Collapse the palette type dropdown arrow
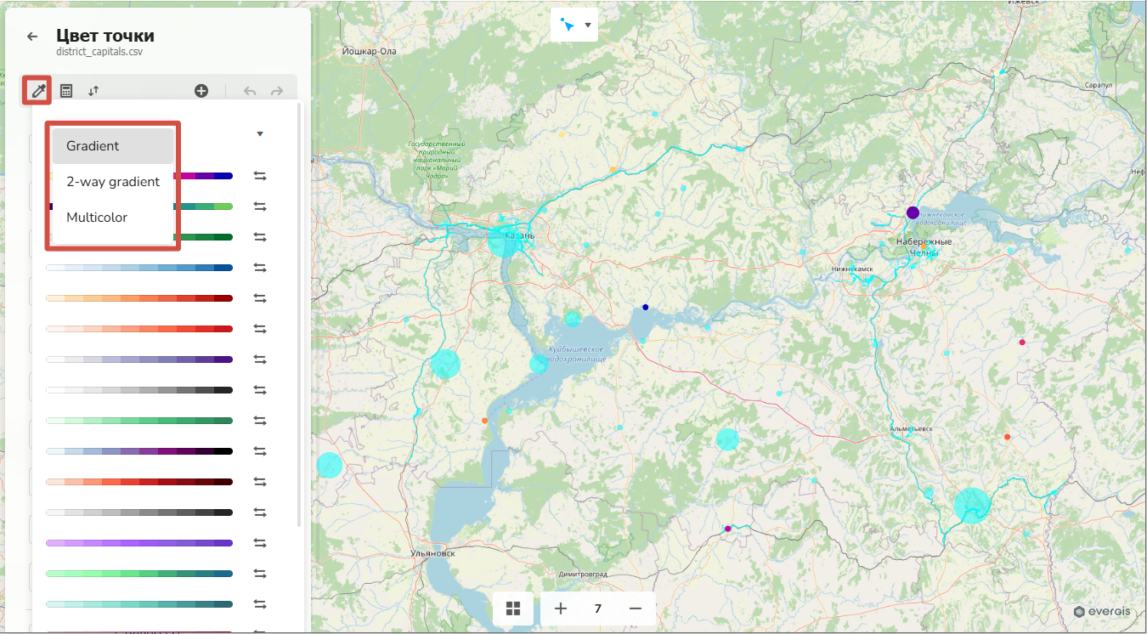The image size is (1147, 634). 260,133
